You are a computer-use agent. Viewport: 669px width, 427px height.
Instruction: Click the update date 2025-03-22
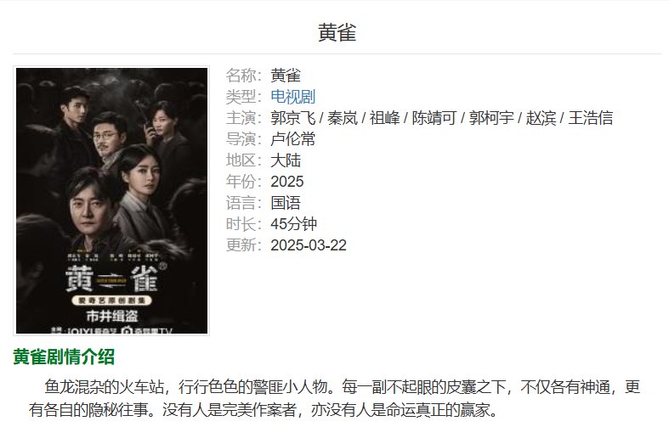click(309, 245)
